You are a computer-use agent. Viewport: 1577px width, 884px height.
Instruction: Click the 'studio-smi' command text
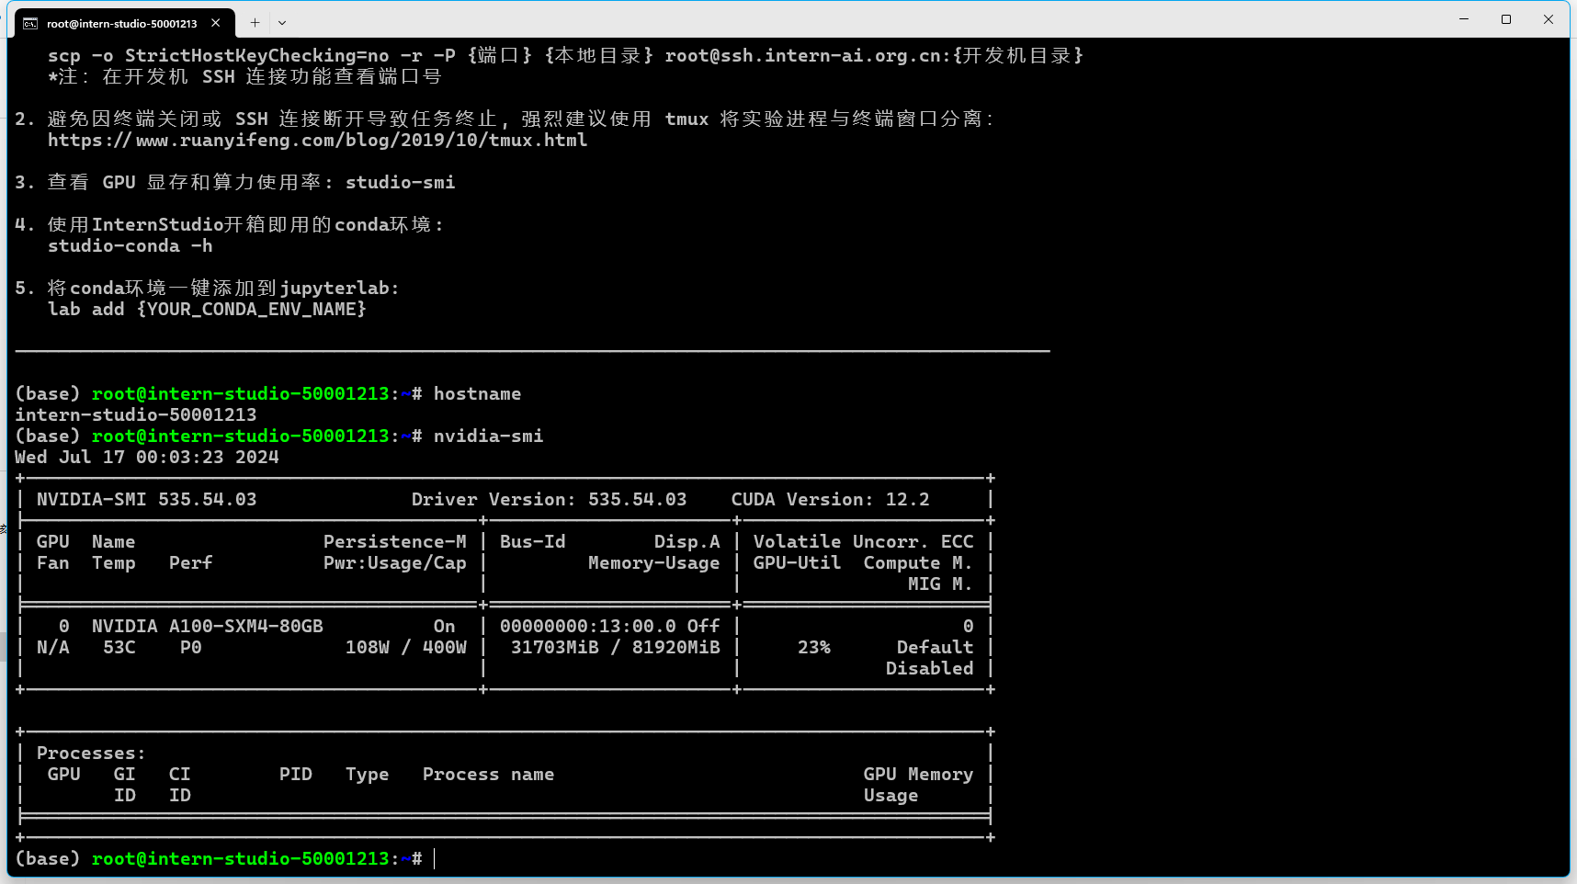tap(400, 183)
